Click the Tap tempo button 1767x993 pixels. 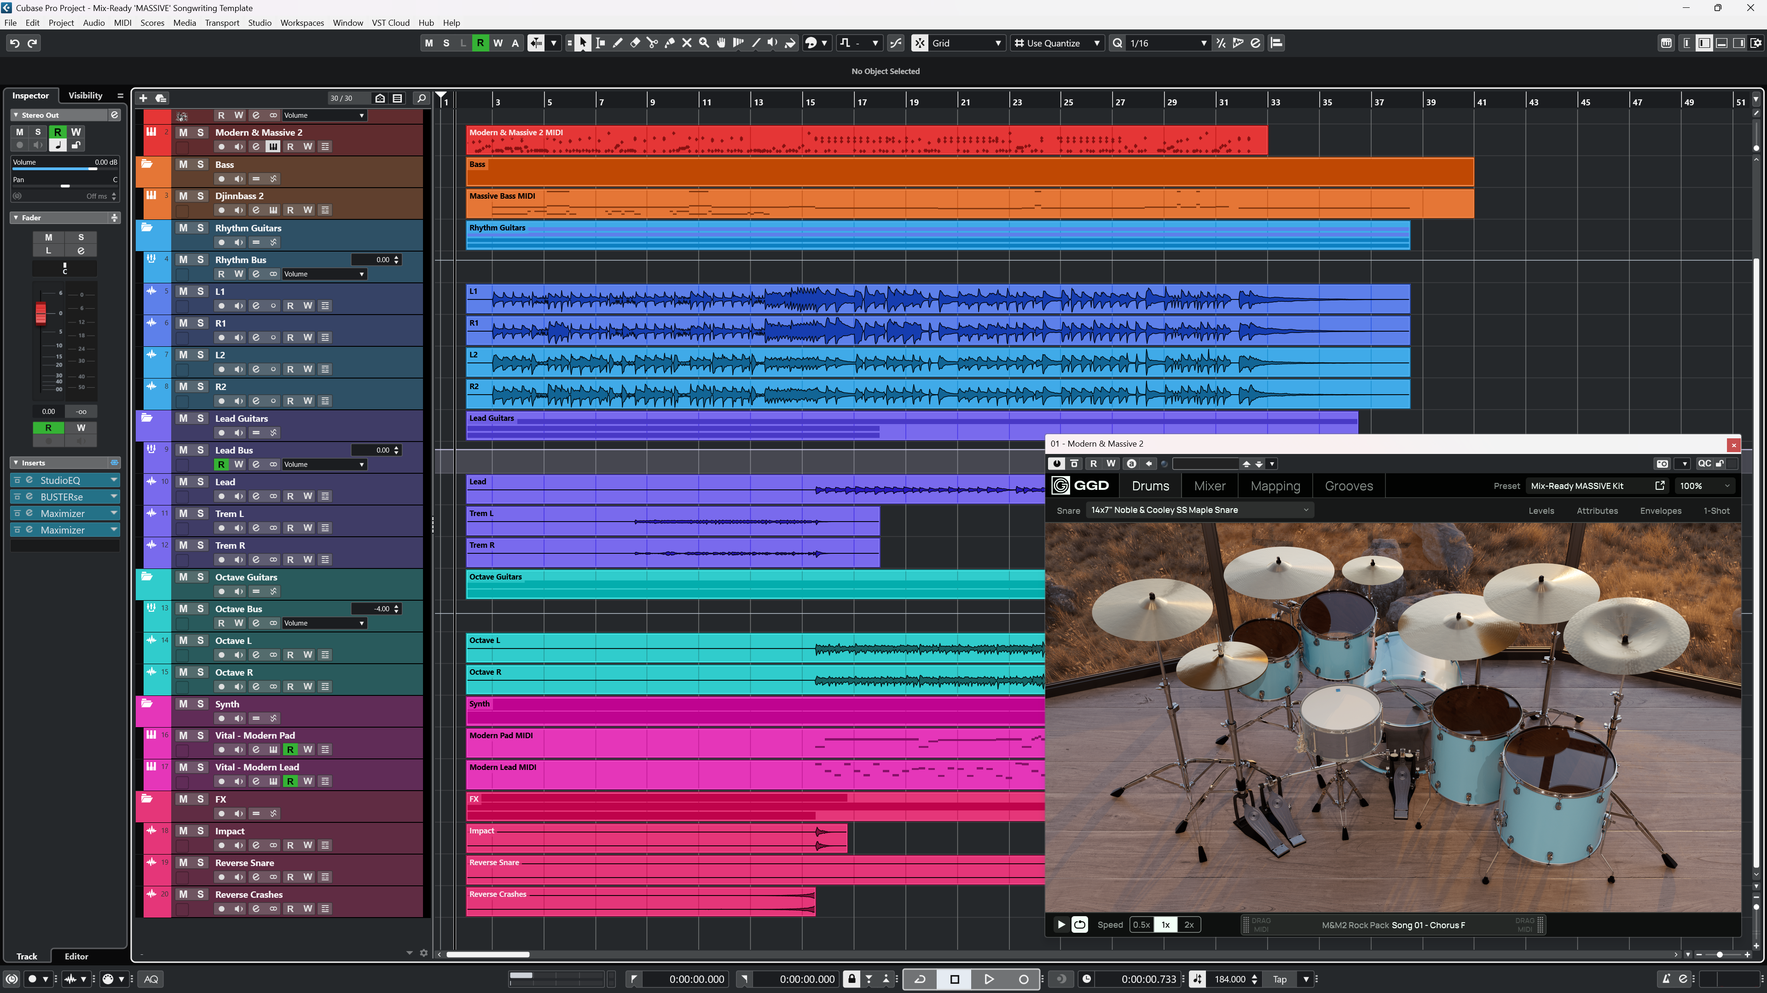1279,979
